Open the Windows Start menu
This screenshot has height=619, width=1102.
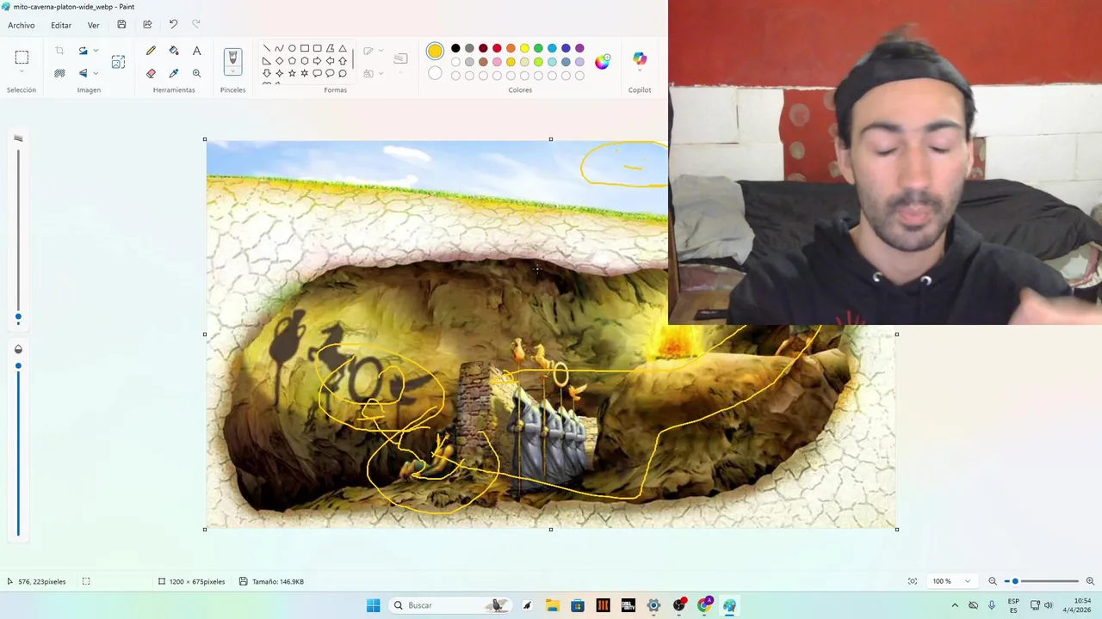point(373,605)
